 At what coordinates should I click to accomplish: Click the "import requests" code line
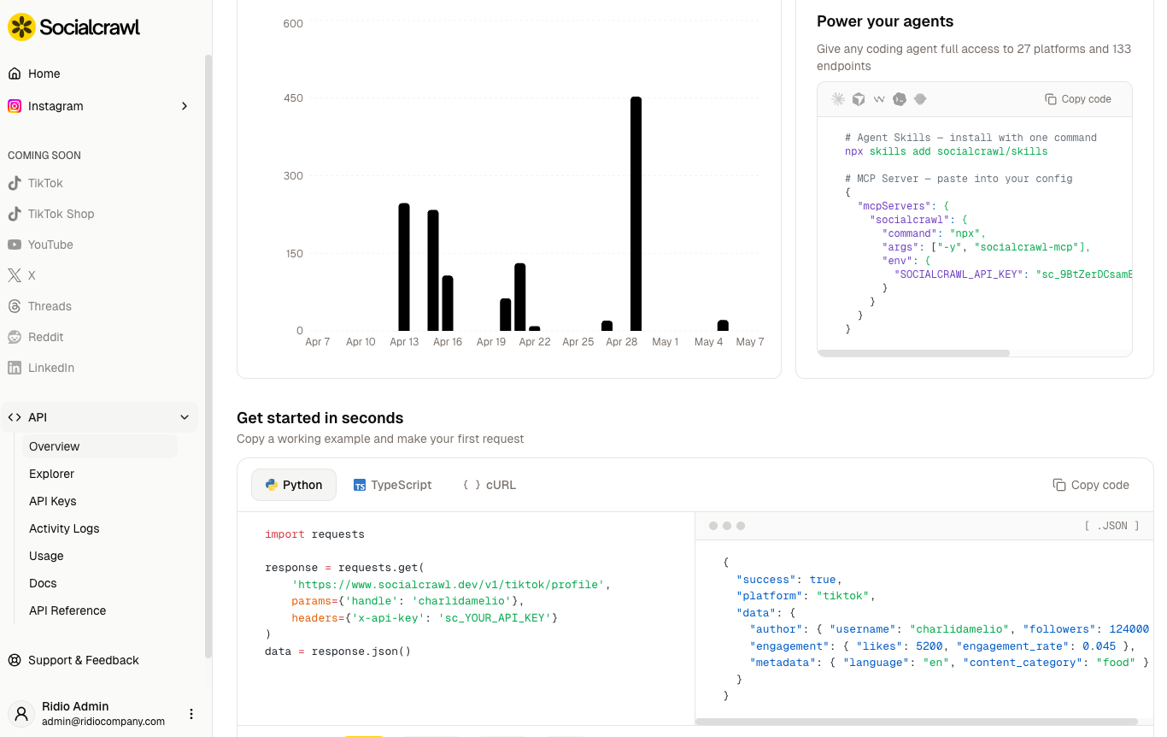[x=314, y=534]
